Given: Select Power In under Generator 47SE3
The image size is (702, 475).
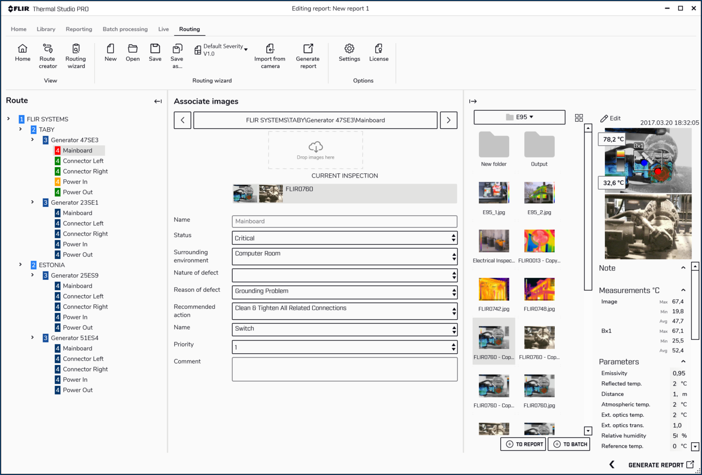Looking at the screenshot, I should pyautogui.click(x=75, y=182).
